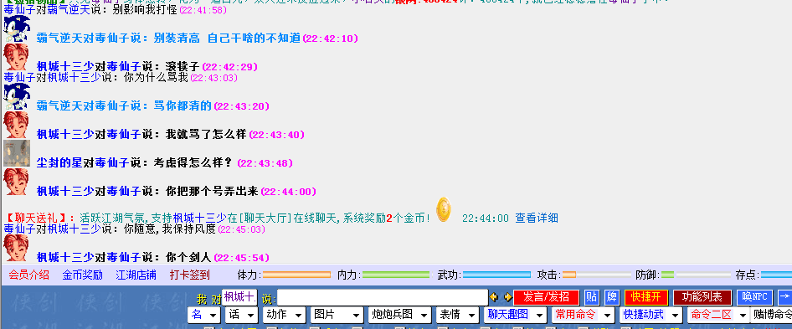Open 打卡签到 check-in link
Viewport: 792px width, 329px height.
[189, 275]
